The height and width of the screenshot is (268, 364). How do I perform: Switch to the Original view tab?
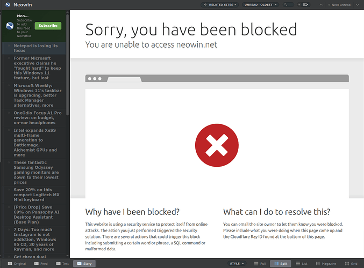coord(16,264)
